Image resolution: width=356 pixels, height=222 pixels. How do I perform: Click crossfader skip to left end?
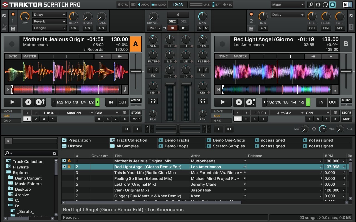pyautogui.click(x=126, y=129)
